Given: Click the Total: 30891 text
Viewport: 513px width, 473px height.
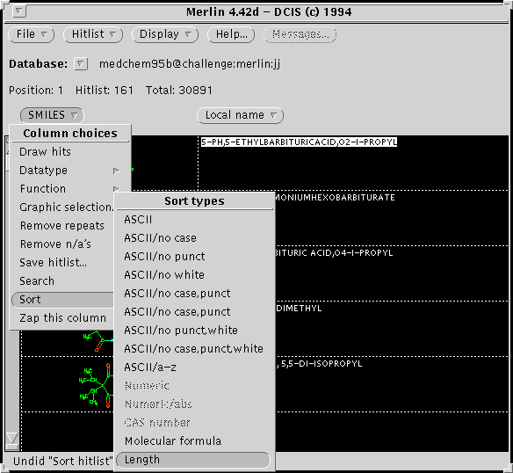Looking at the screenshot, I should 179,90.
